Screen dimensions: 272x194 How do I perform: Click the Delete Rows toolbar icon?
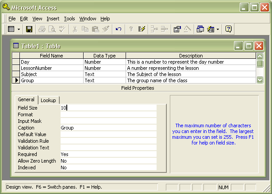[x=165, y=29]
